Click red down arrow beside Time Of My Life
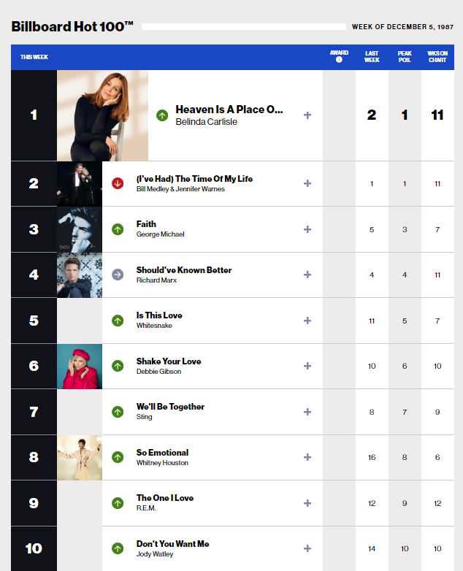Viewport: 463px width, 571px height. coord(118,183)
